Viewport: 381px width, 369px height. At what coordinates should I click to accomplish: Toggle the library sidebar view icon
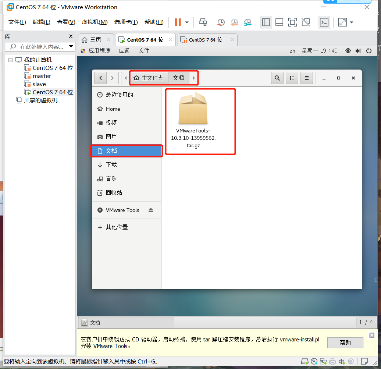click(x=266, y=22)
